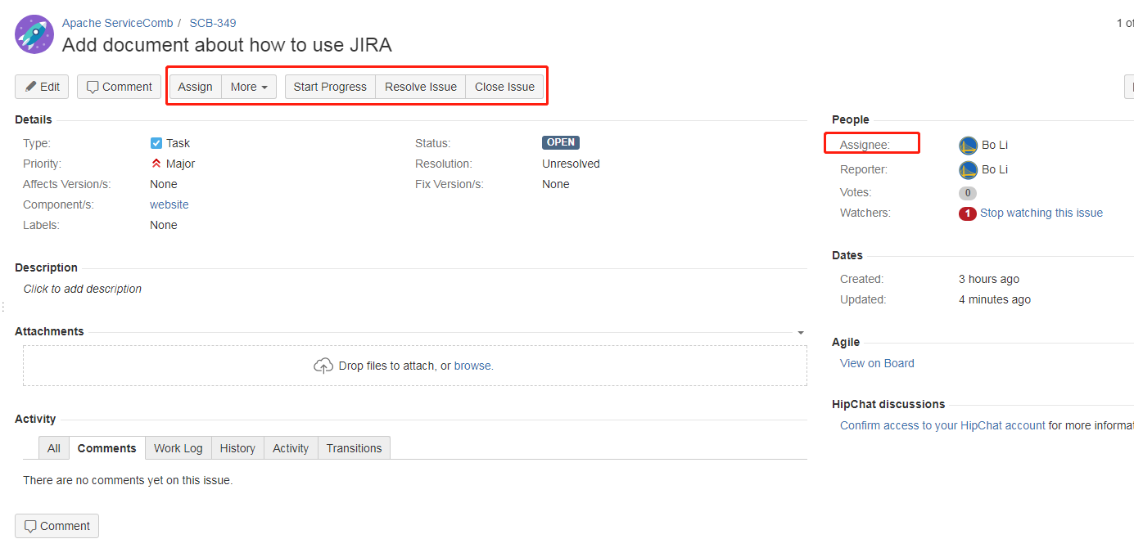Switch to the Work Log tab

tap(178, 448)
